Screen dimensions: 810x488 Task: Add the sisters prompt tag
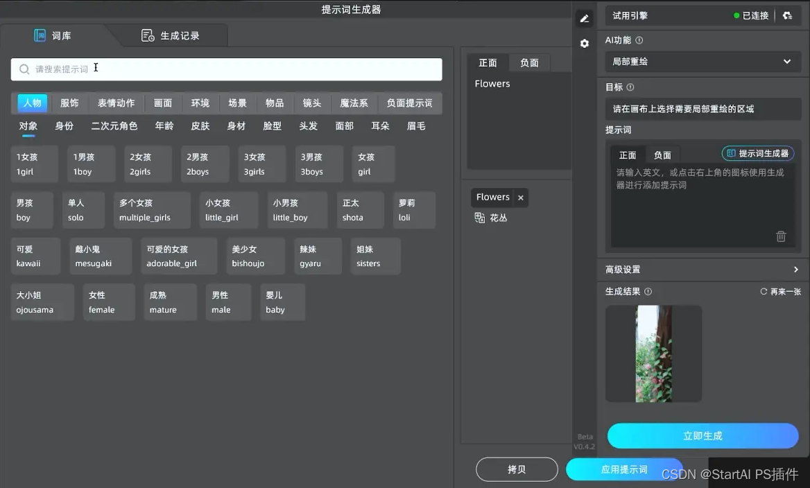click(x=376, y=256)
